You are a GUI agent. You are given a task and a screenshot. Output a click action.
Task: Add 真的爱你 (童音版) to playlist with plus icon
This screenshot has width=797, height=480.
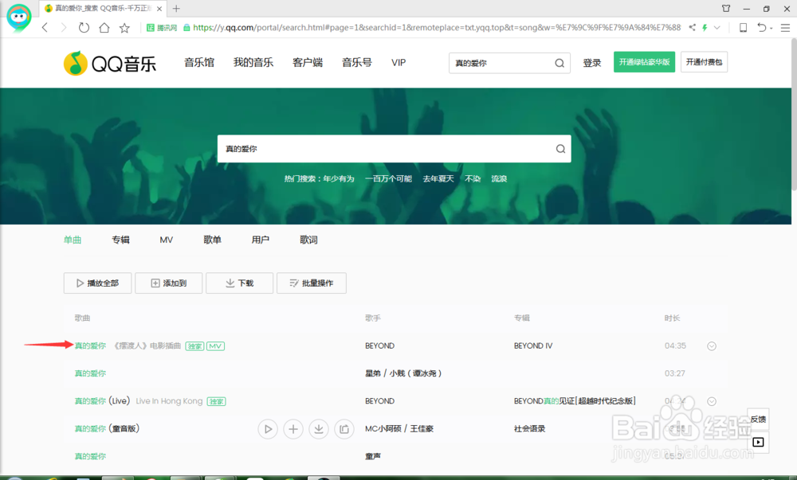click(x=293, y=429)
